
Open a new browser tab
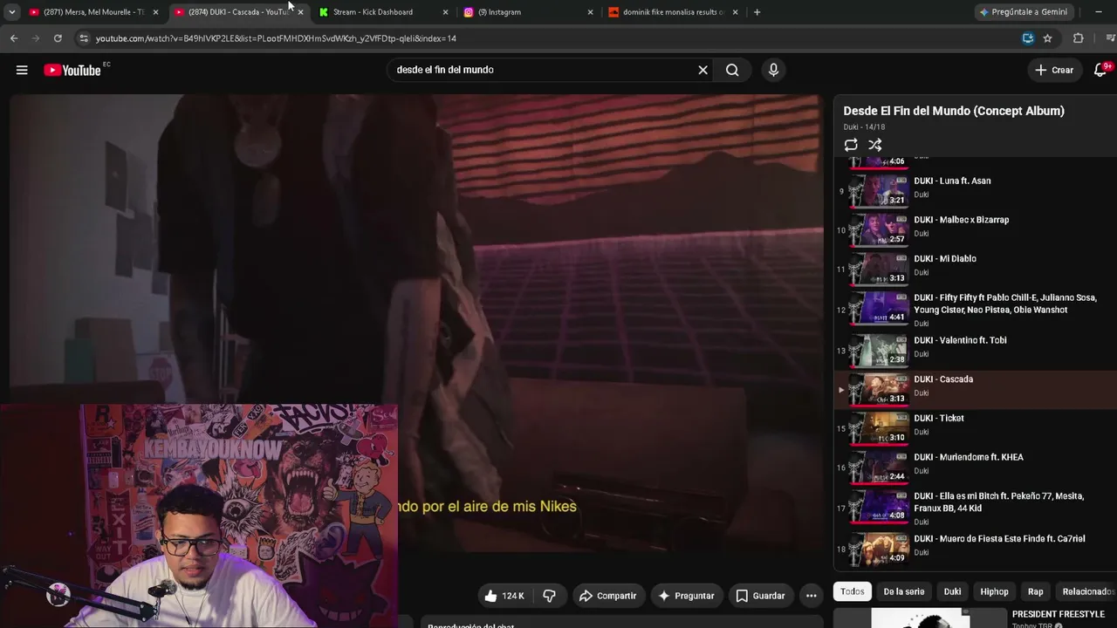[x=757, y=12]
